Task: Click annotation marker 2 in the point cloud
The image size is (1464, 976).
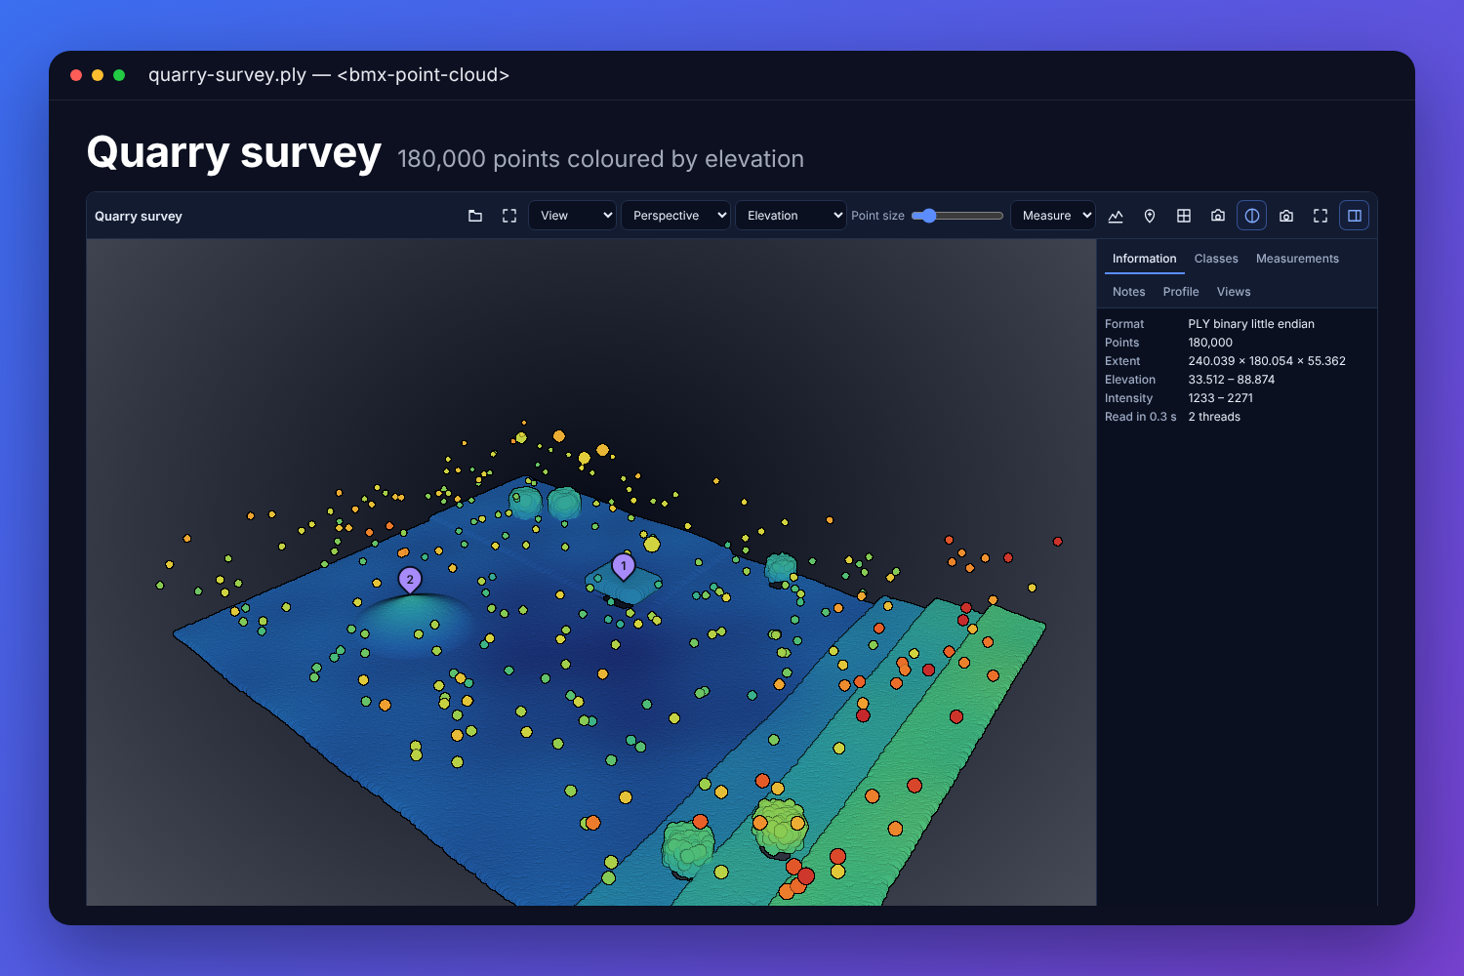Action: pyautogui.click(x=410, y=580)
